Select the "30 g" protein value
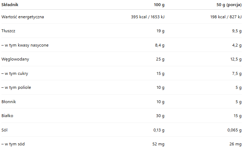The height and width of the screenshot is (154, 247). click(x=160, y=116)
